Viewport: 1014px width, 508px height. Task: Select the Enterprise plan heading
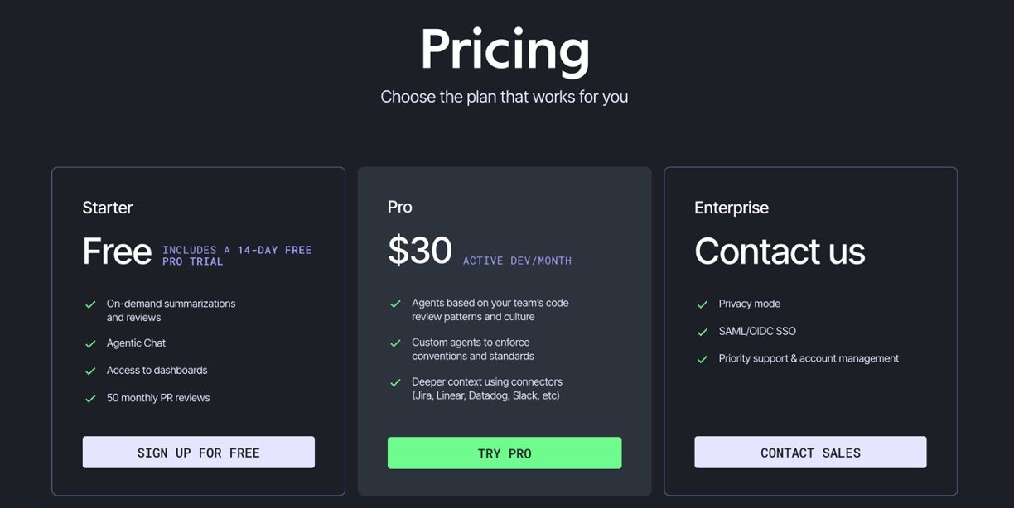[x=732, y=208]
